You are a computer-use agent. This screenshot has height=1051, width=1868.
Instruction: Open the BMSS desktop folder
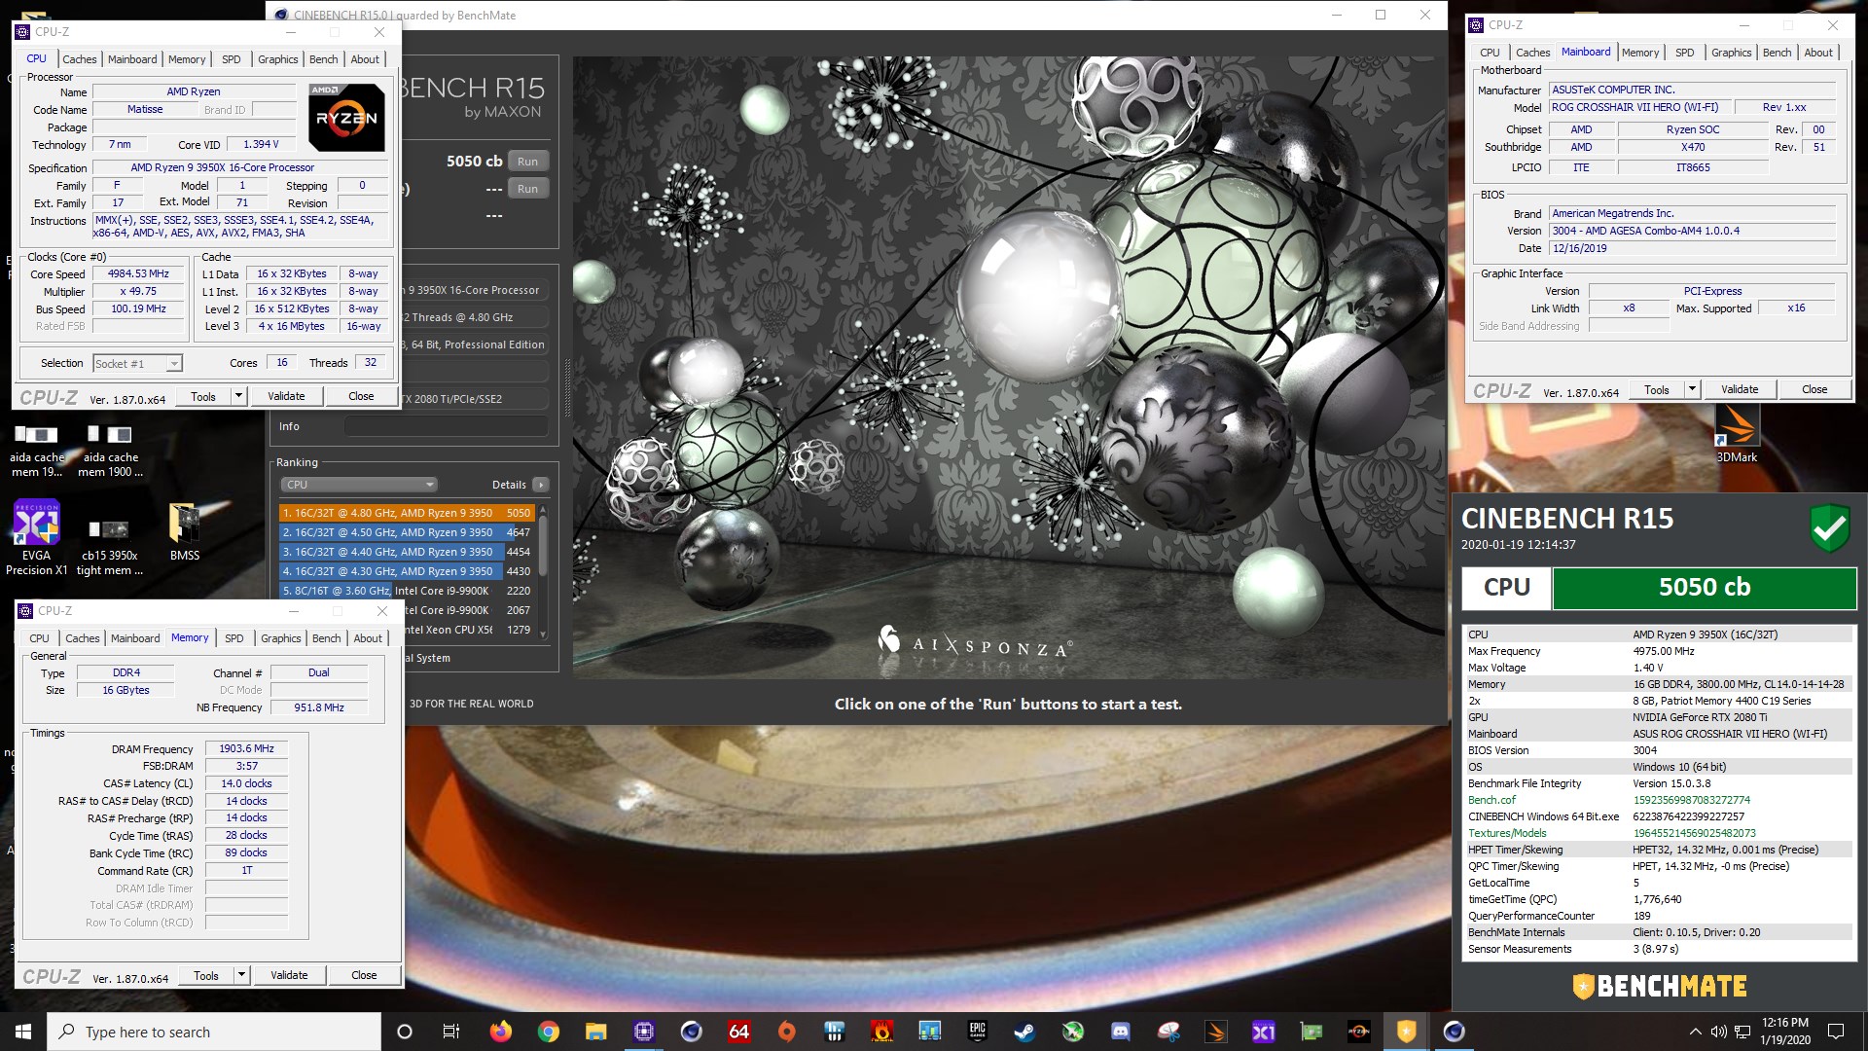point(184,532)
